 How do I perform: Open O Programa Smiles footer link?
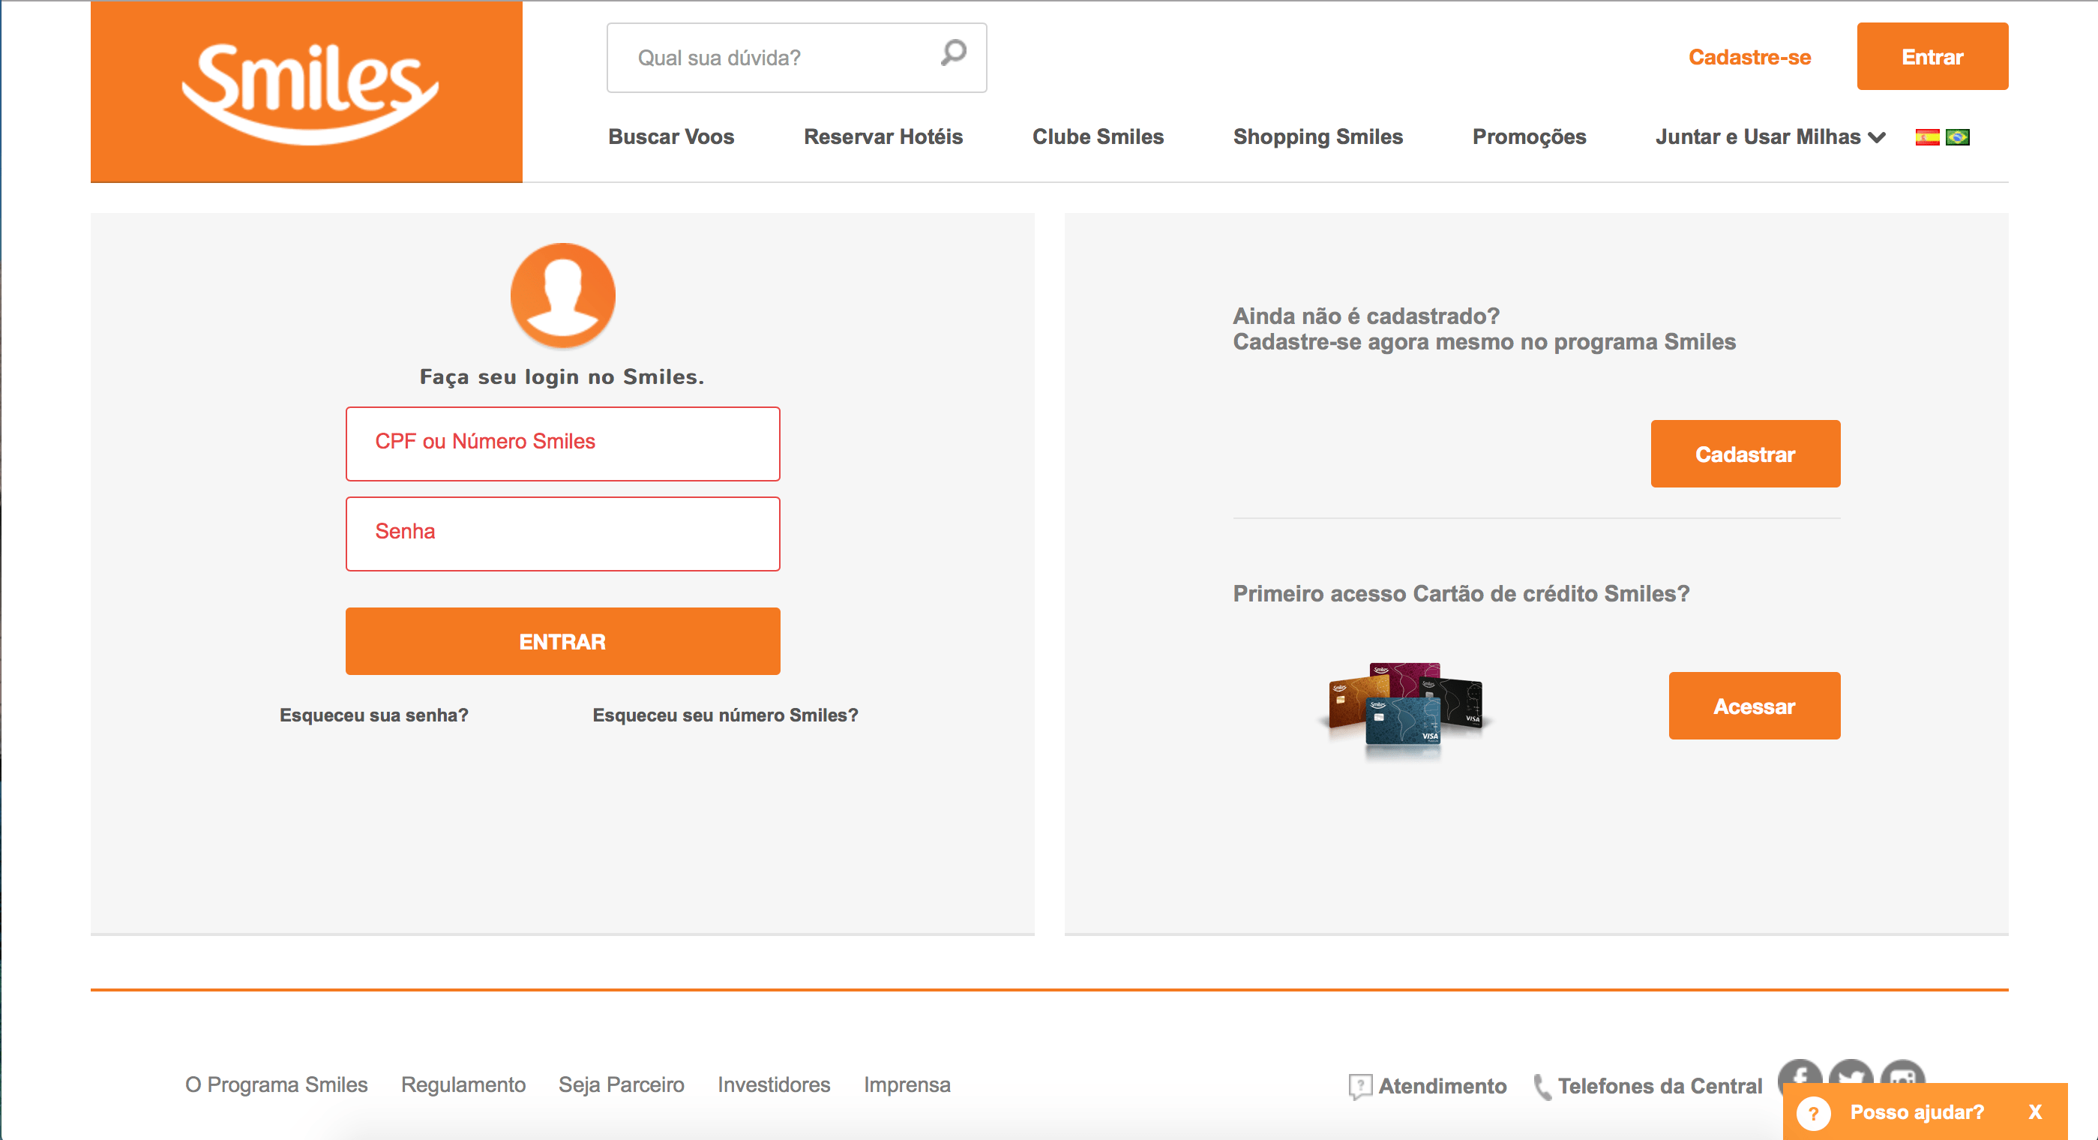point(276,1084)
